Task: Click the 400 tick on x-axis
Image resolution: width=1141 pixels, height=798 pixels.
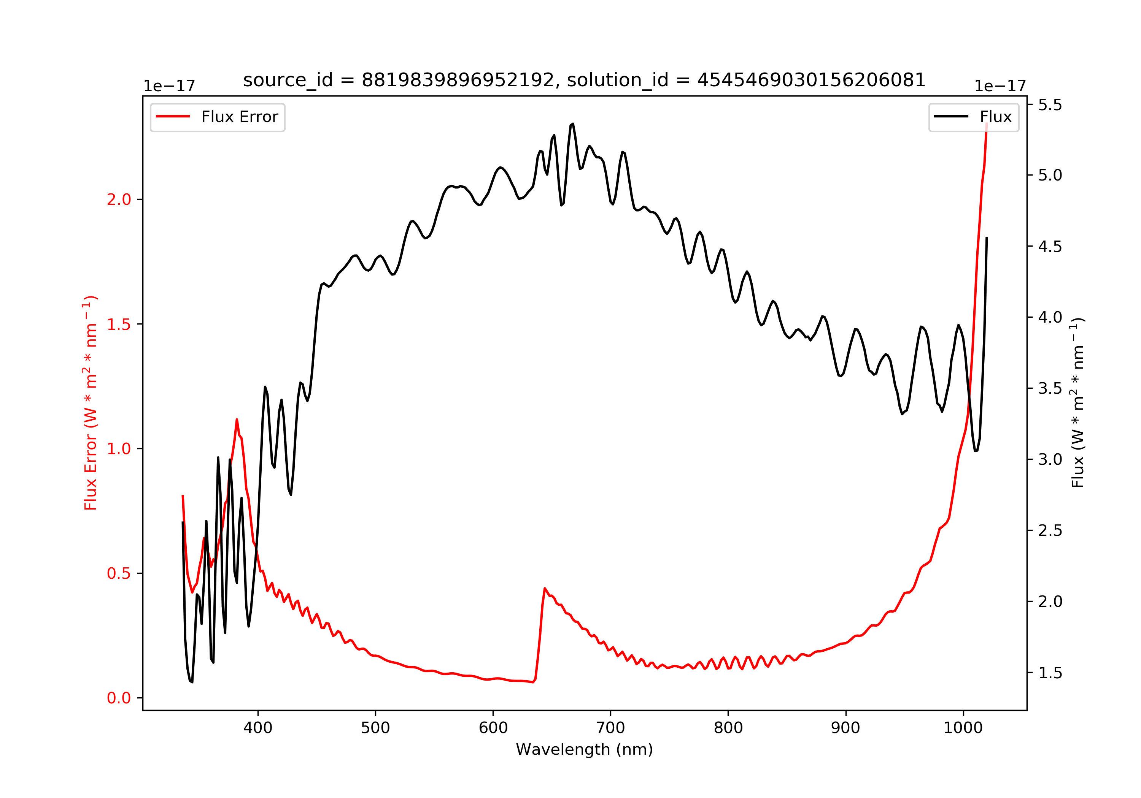Action: 257,728
